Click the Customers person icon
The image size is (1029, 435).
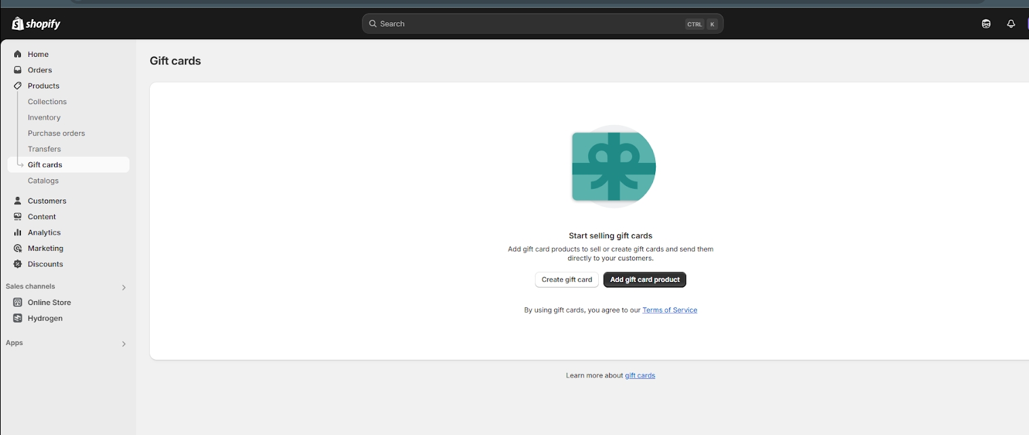[x=18, y=201]
